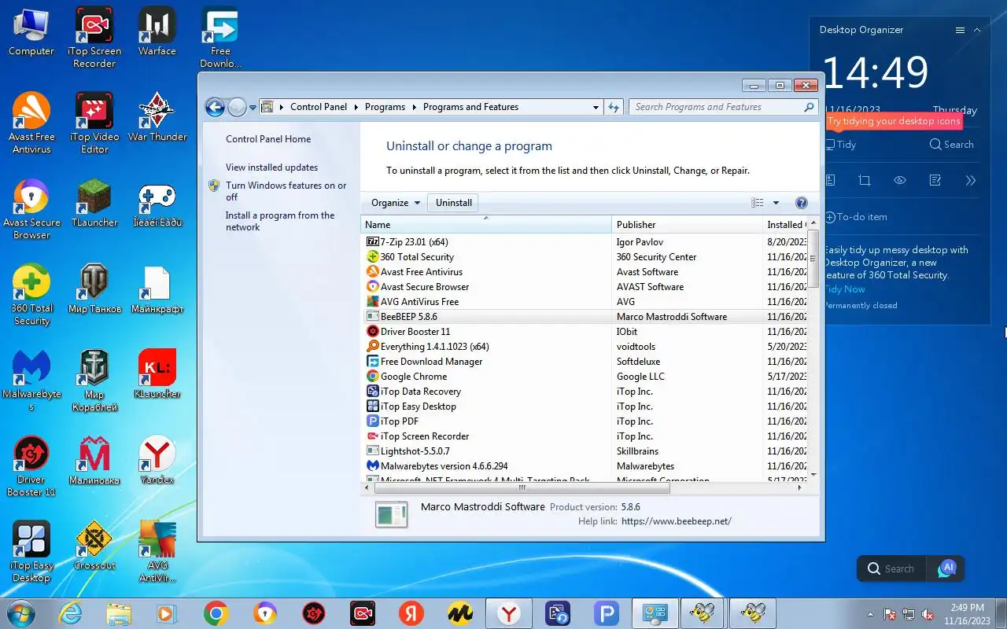The image size is (1007, 629).
Task: Click the 360 Total Security desktop shortcut
Action: [31, 295]
